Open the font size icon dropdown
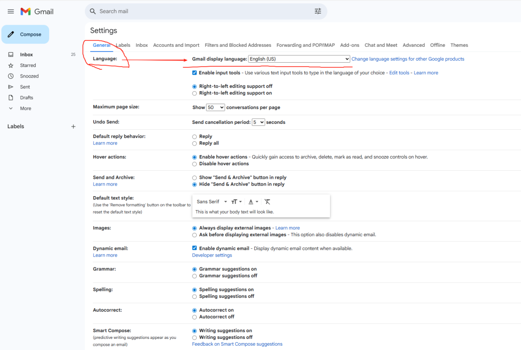 pyautogui.click(x=236, y=202)
